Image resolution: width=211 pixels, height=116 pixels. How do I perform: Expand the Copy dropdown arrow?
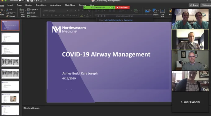tap(15, 13)
